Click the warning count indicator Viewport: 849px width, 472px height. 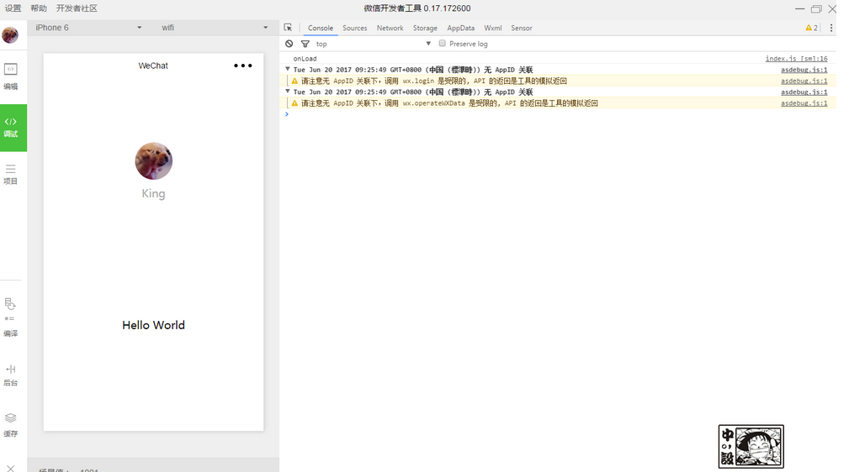[x=812, y=28]
